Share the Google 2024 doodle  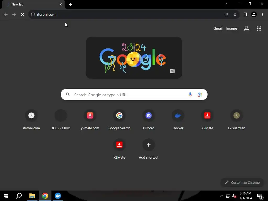point(172,71)
